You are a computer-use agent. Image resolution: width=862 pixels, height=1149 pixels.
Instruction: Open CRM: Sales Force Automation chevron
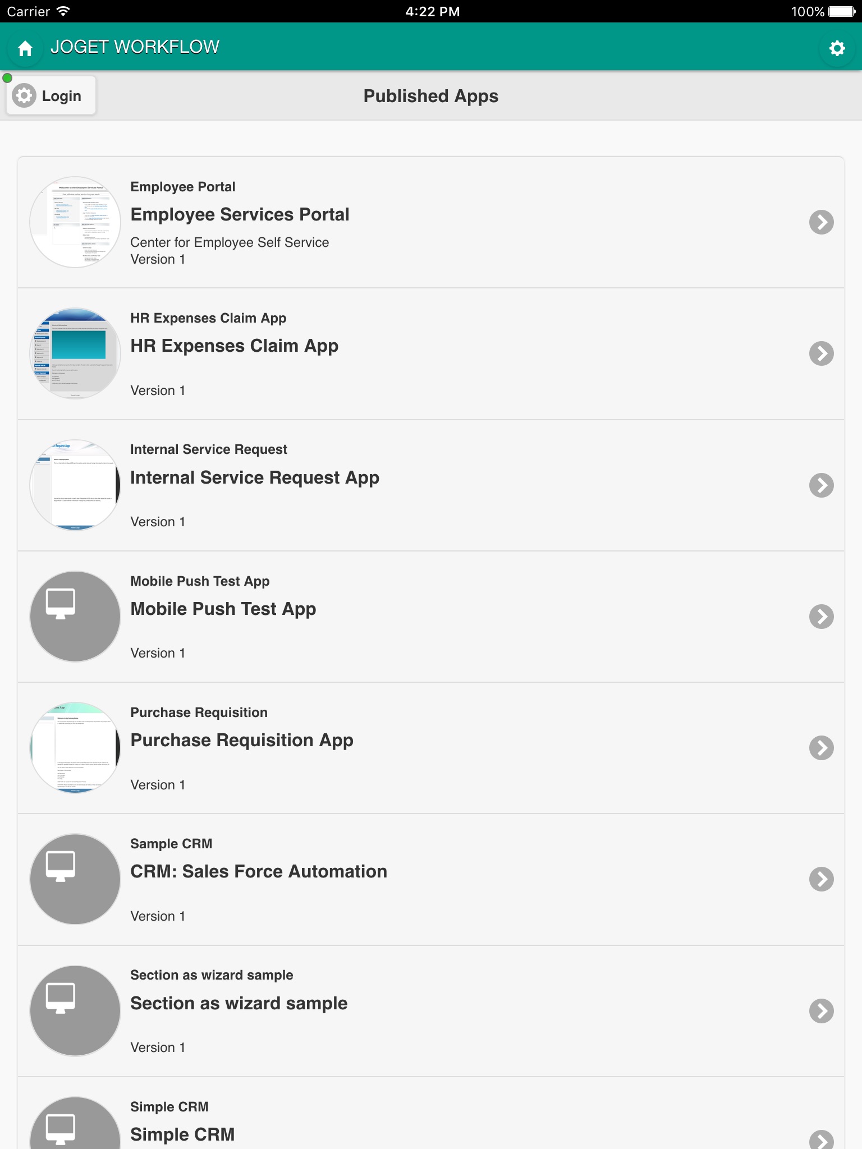821,879
